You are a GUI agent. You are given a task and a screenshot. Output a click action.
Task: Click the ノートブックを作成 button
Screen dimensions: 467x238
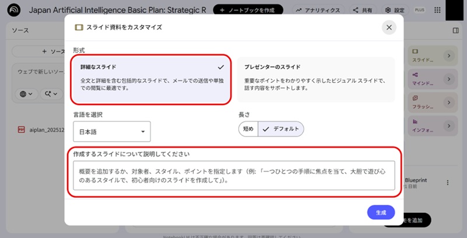pyautogui.click(x=248, y=10)
